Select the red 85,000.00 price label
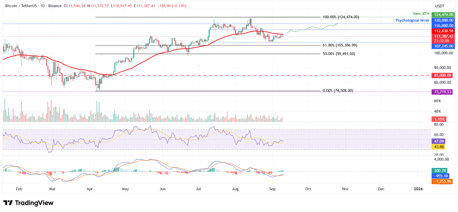 (444, 75)
